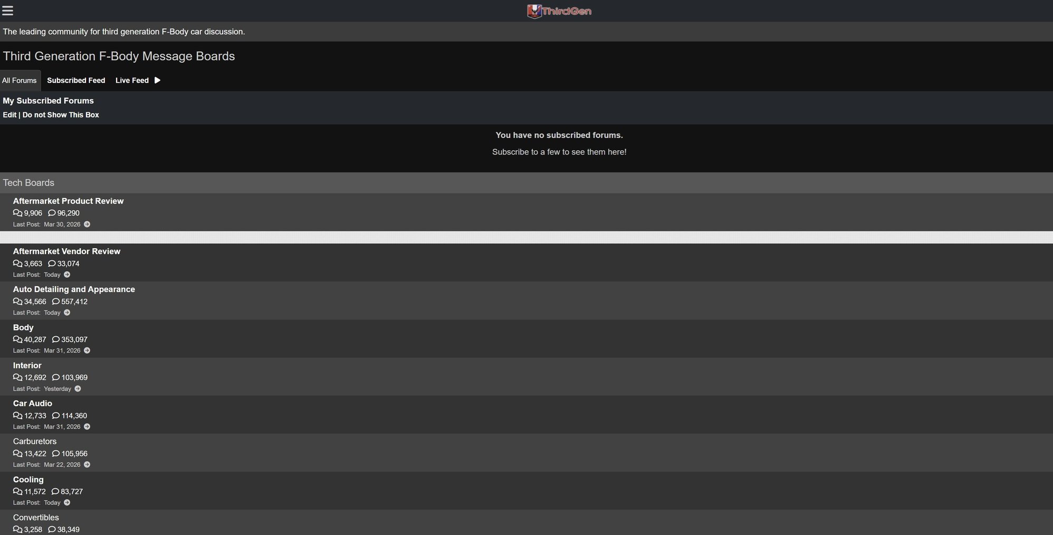
Task: Click Do not Show This Box
Action: tap(61, 115)
